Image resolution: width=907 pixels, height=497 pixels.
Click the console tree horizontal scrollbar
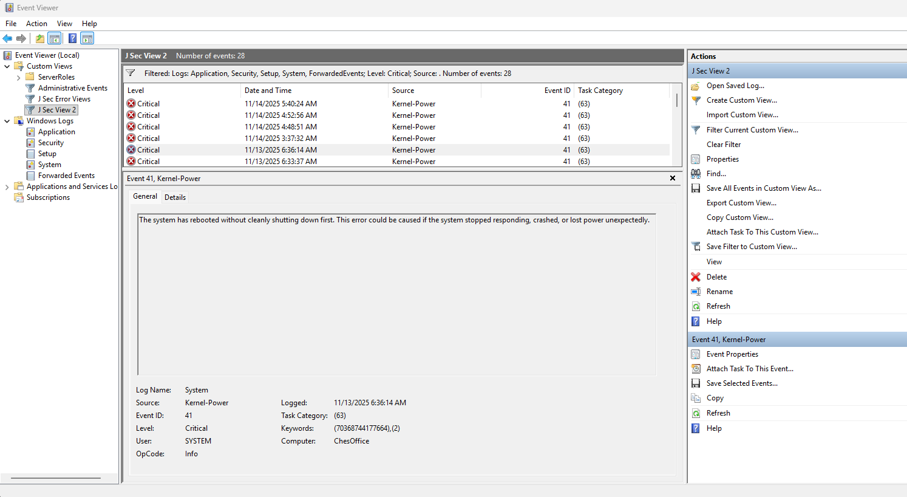(x=56, y=478)
